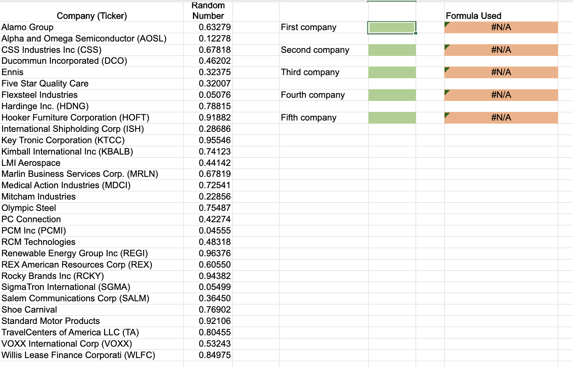Select Medical Action Industries (MDCI) cell

tap(92, 185)
